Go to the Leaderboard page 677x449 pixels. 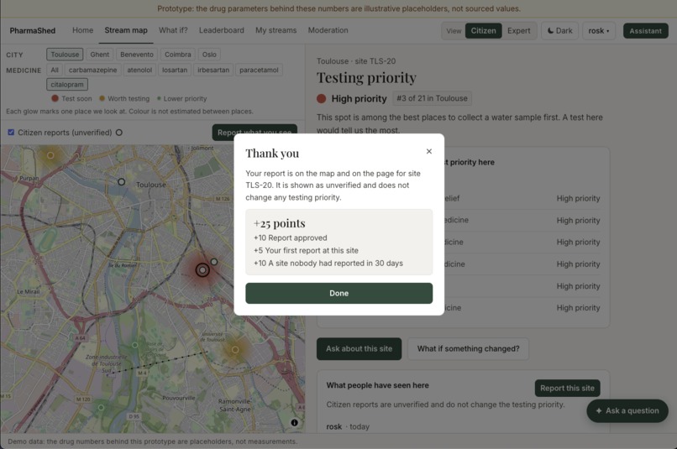(x=222, y=30)
